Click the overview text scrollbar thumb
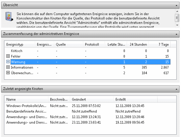The height and width of the screenshot is (137, 181). click(x=177, y=18)
